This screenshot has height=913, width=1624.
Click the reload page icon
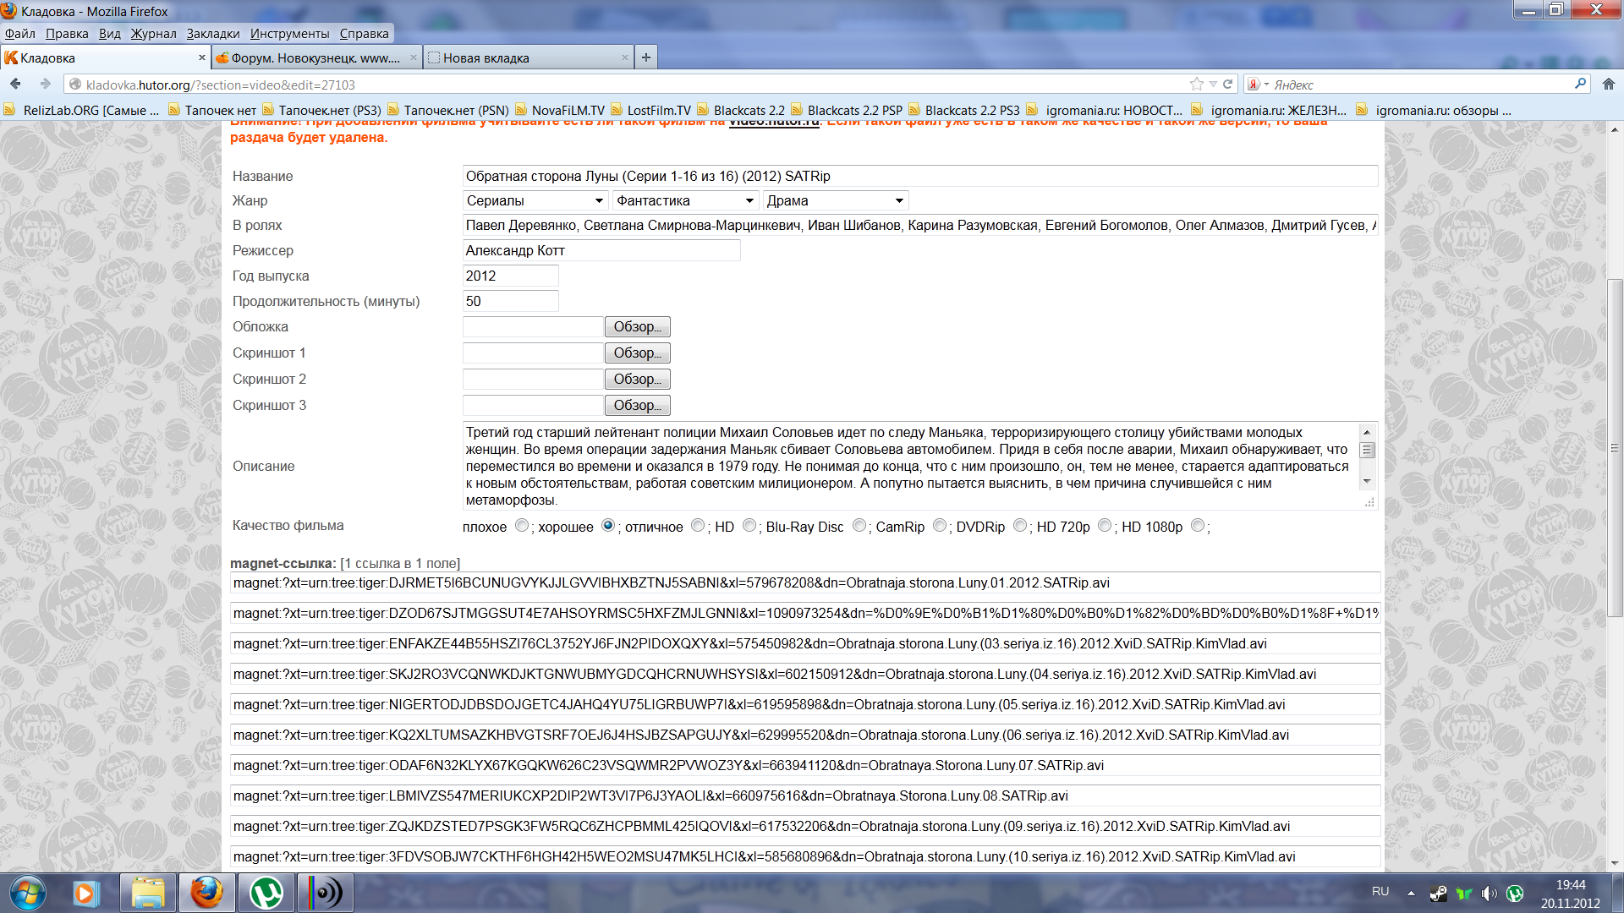pyautogui.click(x=1228, y=84)
